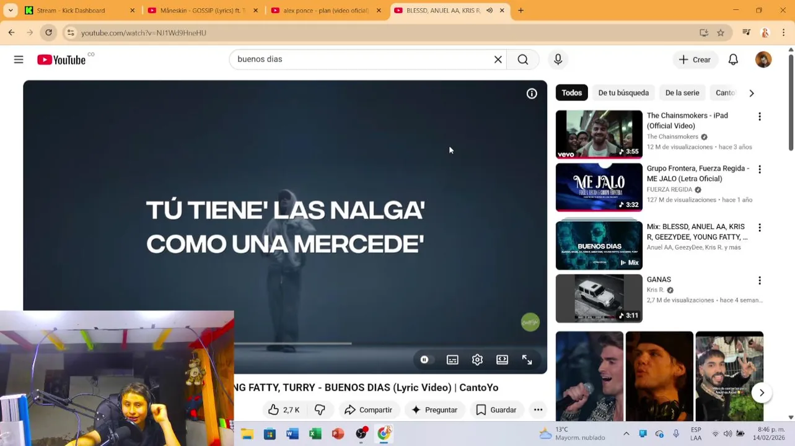This screenshot has height=446, width=795.
Task: Select the partially visible Canto chip
Action: (x=725, y=93)
